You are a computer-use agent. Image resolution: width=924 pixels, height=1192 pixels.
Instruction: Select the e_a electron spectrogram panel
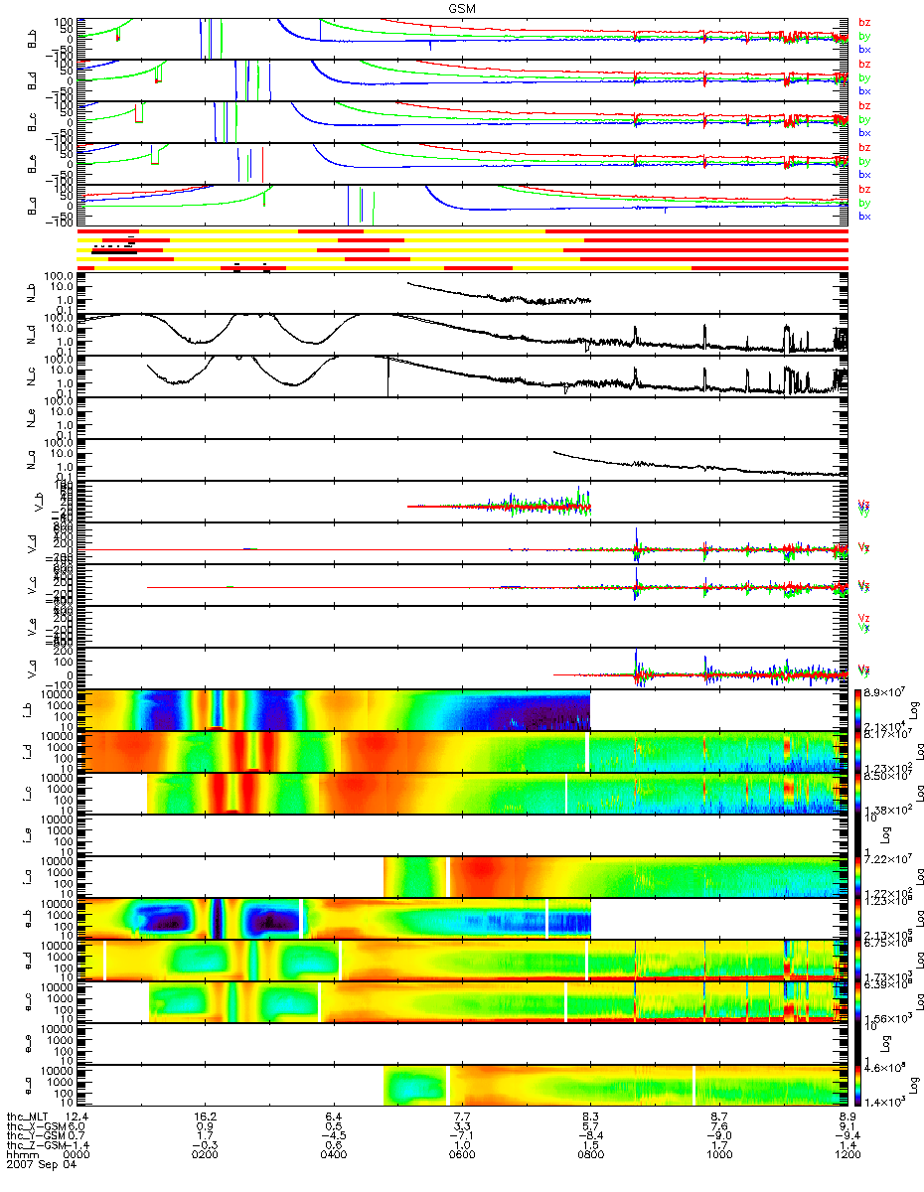tap(465, 1085)
